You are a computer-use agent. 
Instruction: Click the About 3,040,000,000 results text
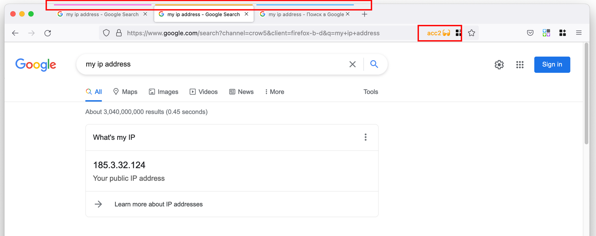click(146, 112)
